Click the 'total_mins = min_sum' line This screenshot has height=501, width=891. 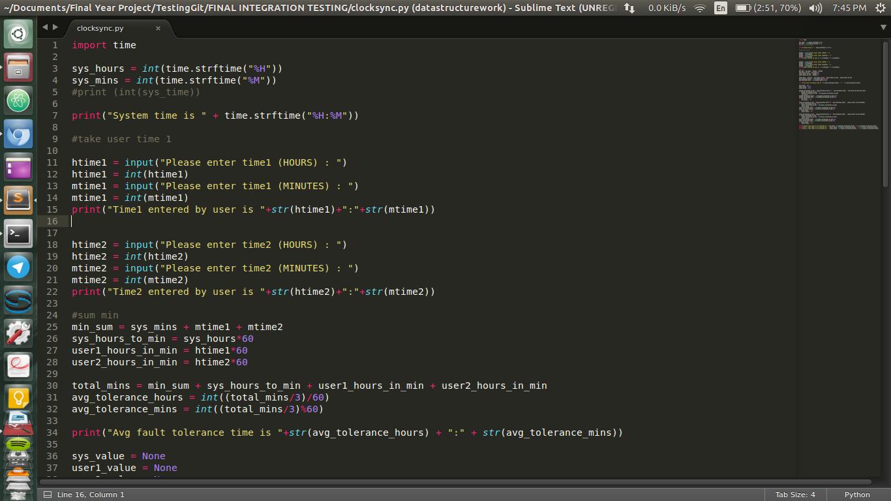tap(309, 386)
